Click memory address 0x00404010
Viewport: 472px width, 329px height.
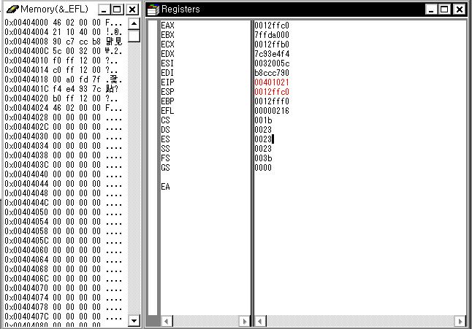pyautogui.click(x=26, y=61)
